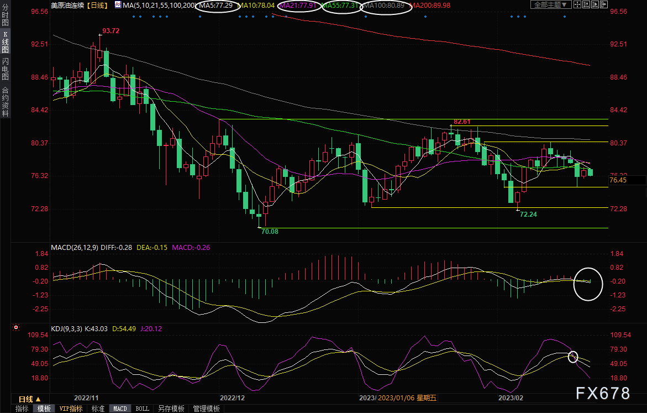This screenshot has height=413, width=647.
Task: Click the MA100:80.89 value
Action: pyautogui.click(x=384, y=6)
